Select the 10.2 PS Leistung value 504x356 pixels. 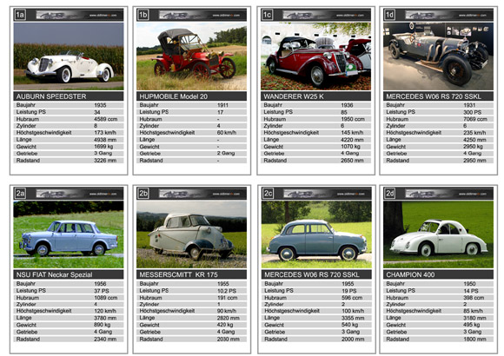pos(226,291)
